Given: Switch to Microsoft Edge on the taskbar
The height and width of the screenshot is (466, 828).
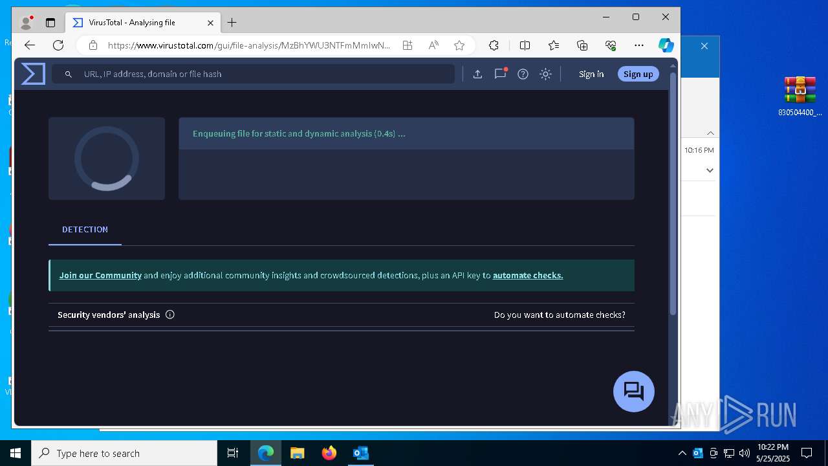Looking at the screenshot, I should (x=266, y=453).
